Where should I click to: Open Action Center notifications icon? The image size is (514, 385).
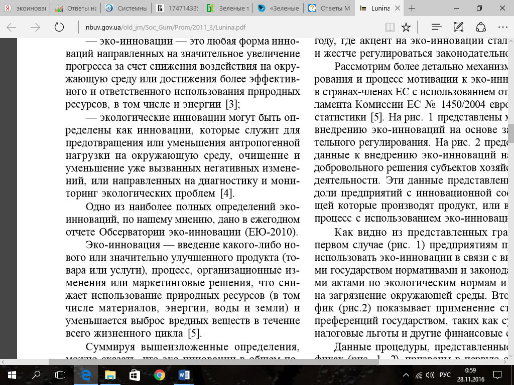497,375
